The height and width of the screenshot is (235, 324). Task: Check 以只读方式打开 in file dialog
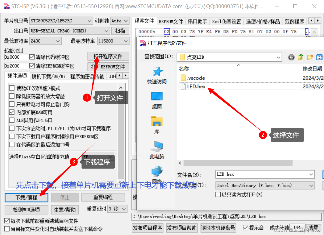[x=218, y=194]
